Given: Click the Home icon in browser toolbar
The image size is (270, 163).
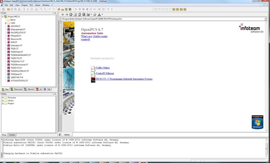Looking at the screenshot, I should [x=79, y=15].
